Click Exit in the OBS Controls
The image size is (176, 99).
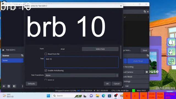coord(136,86)
